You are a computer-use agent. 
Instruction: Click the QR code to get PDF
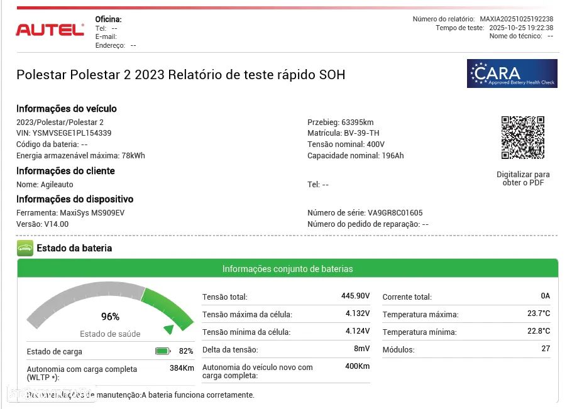[x=523, y=138]
